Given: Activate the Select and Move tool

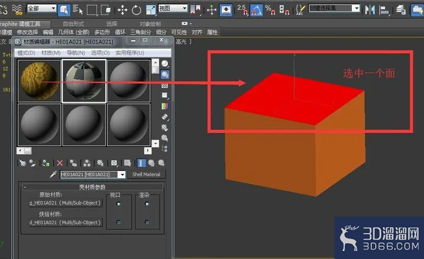Looking at the screenshot, I should click(122, 10).
